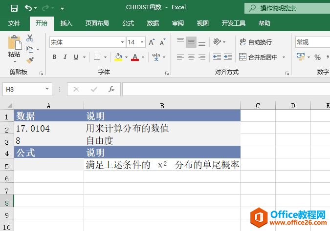
Task: Click the Cut scissors icon
Action: 30,38
